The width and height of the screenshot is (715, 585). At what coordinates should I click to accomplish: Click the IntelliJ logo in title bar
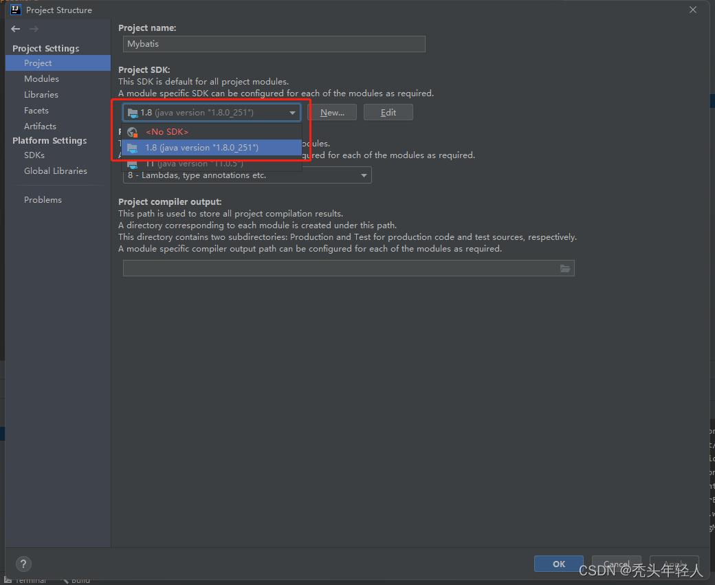16,10
